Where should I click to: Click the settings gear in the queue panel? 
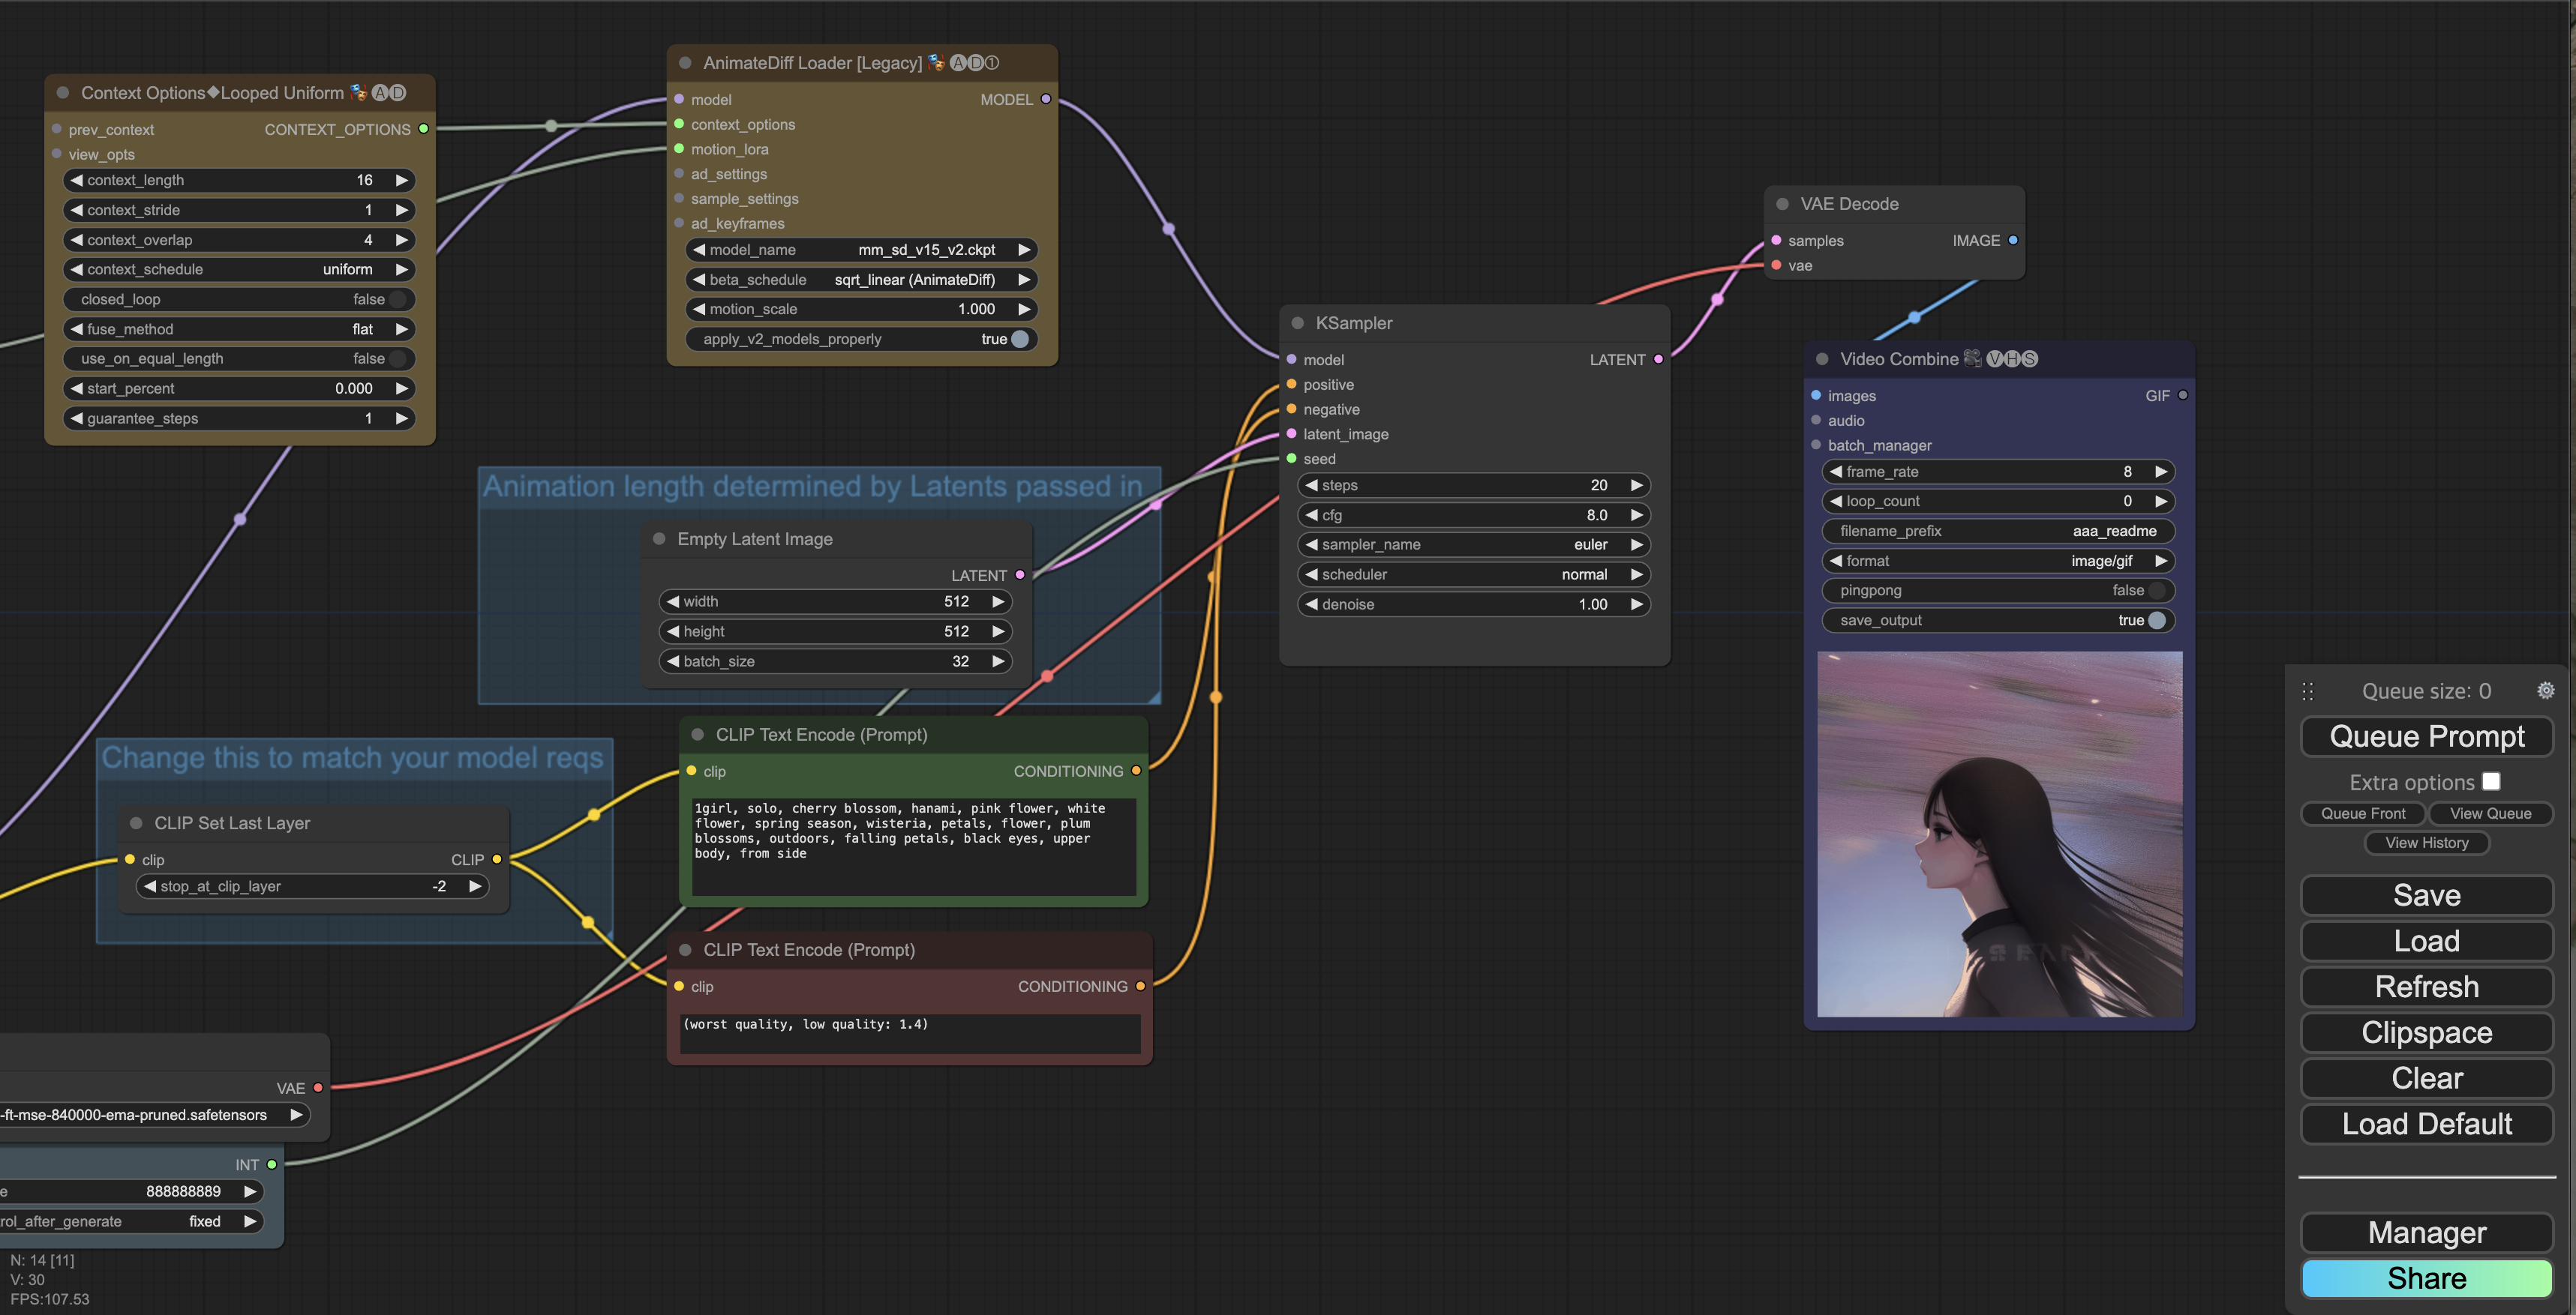click(x=2545, y=690)
